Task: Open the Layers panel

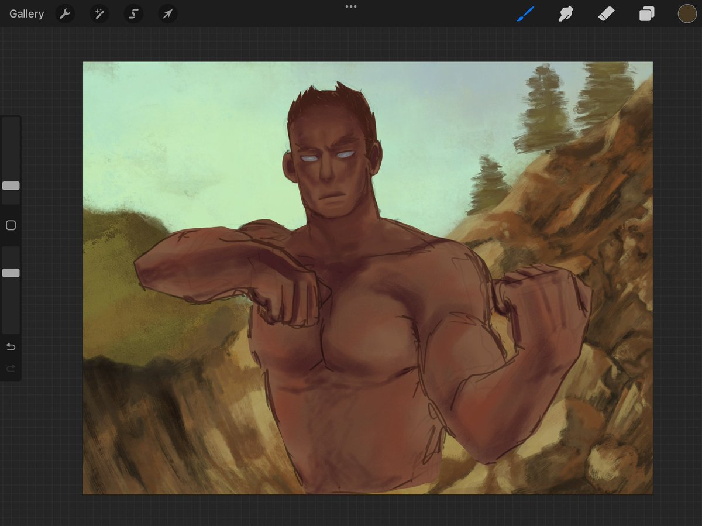Action: pos(646,14)
